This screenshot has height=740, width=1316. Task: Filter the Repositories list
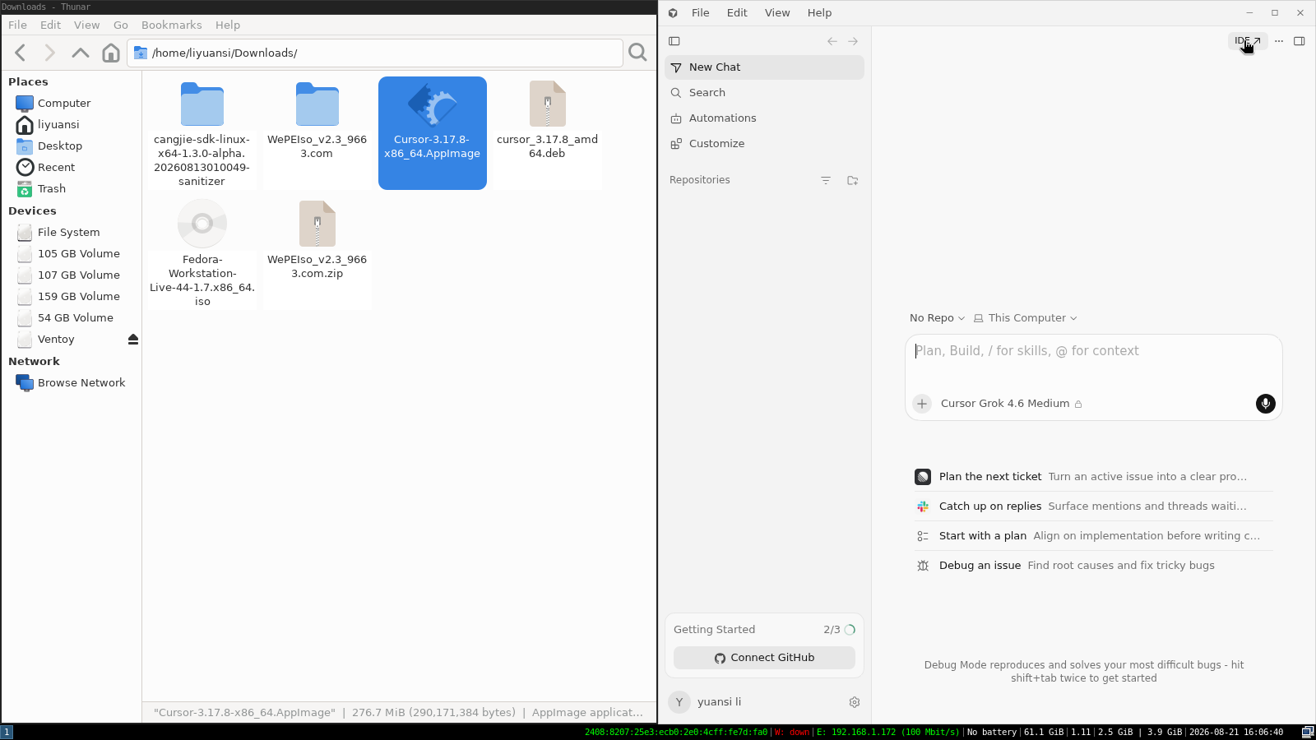(x=826, y=180)
